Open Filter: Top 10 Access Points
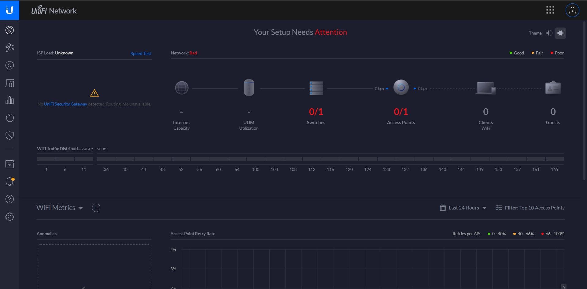587x289 pixels. (x=530, y=208)
